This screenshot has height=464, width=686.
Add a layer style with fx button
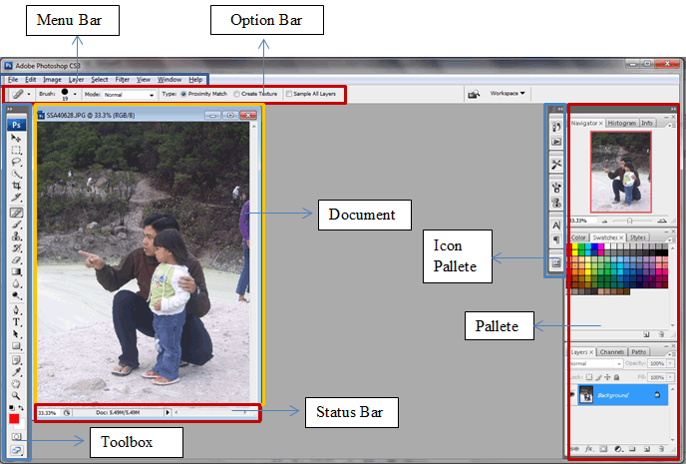point(589,449)
